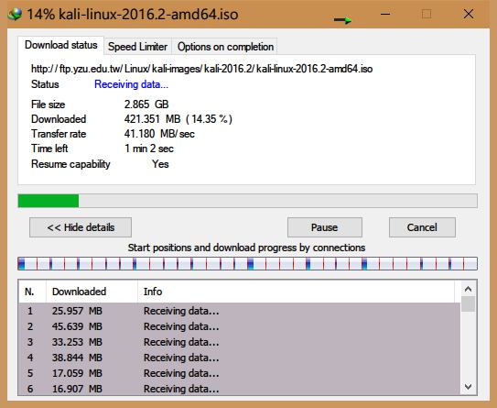Click the 'Receiving data...' status text in blue
The height and width of the screenshot is (408, 497).
click(x=131, y=84)
